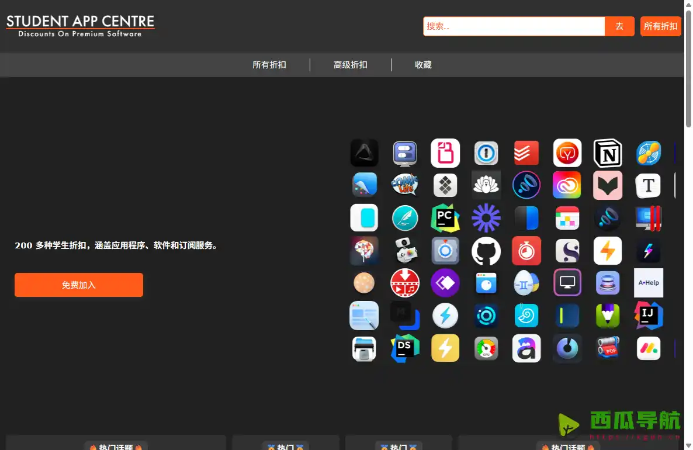Open the Parallels Desktop icon
The height and width of the screenshot is (450, 693).
click(649, 218)
